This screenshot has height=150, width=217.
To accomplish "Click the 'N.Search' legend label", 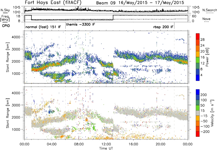I will 209,10.
